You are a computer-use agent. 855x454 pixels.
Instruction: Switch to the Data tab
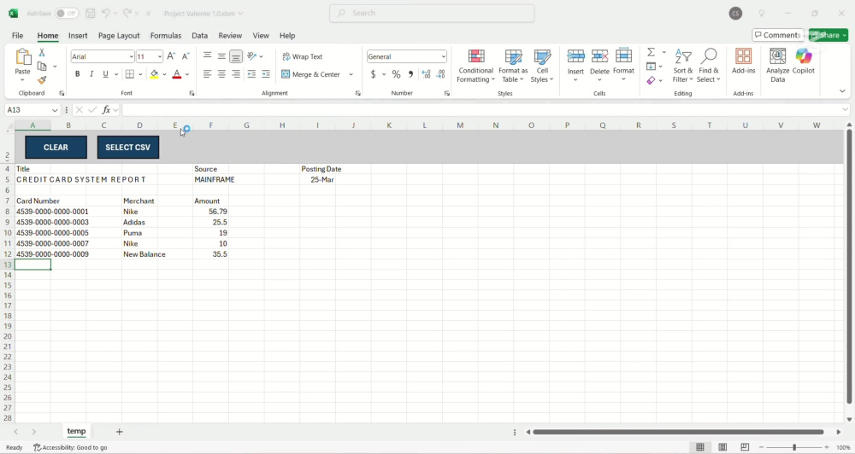(199, 35)
